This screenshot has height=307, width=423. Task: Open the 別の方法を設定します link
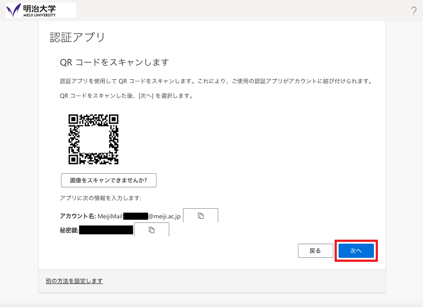(74, 281)
